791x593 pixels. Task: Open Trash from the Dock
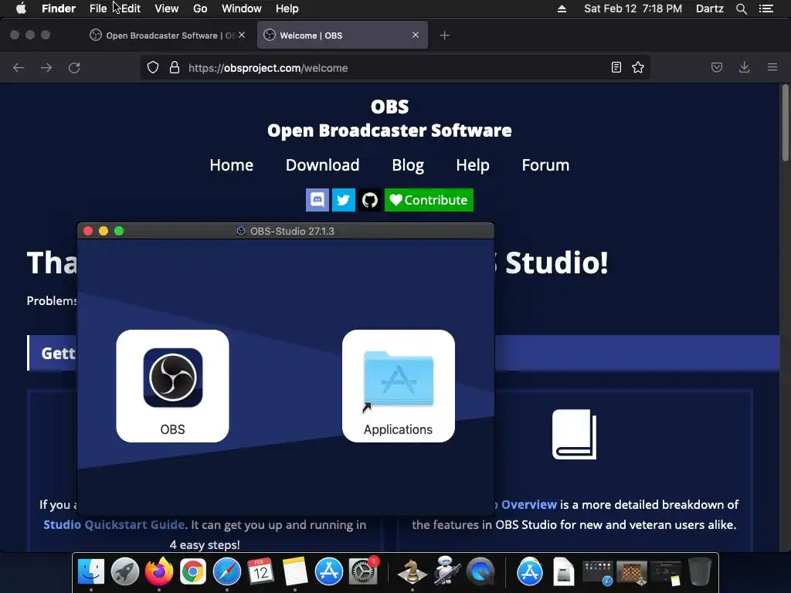[x=700, y=571]
